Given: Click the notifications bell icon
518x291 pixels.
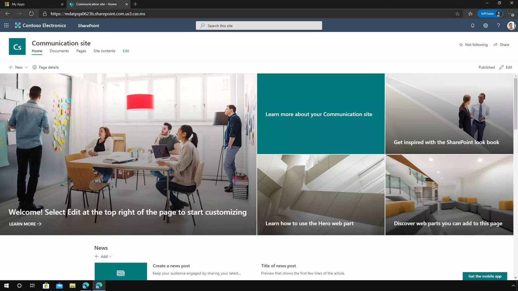Looking at the screenshot, I should [x=472, y=26].
